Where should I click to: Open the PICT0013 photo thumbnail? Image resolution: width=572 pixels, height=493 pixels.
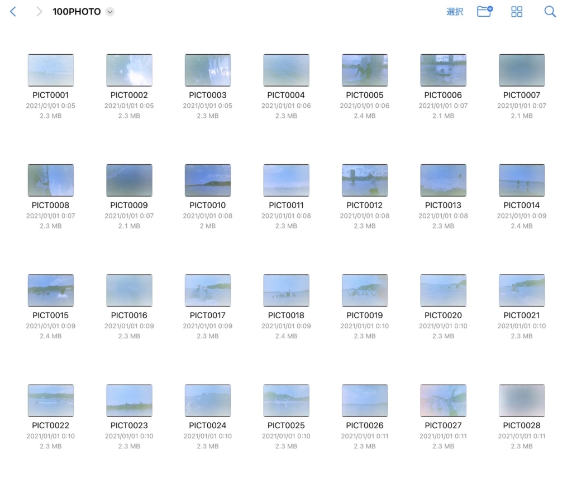click(443, 180)
